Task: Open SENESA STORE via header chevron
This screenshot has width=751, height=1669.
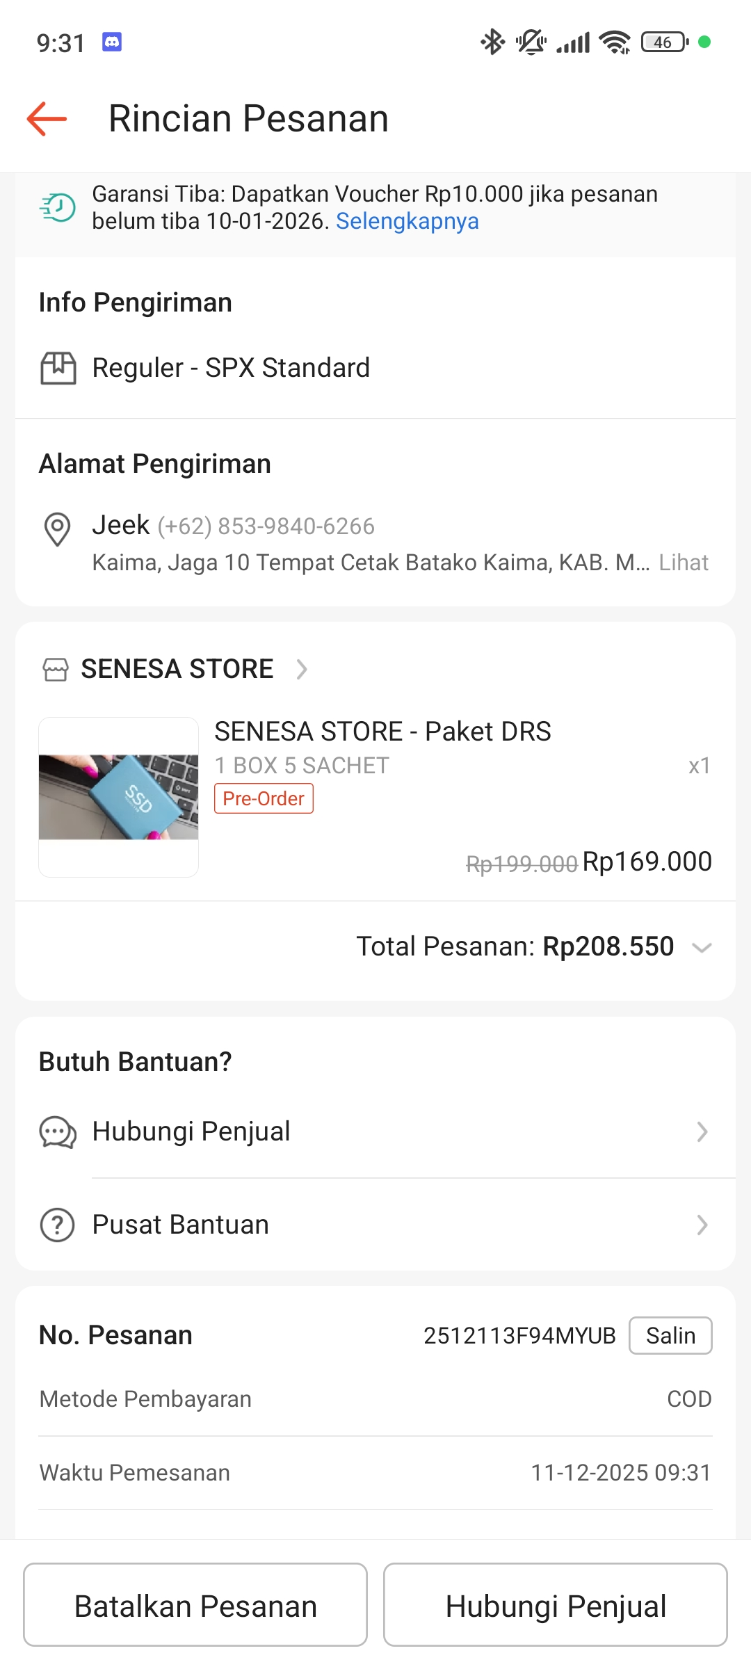Action: [302, 670]
